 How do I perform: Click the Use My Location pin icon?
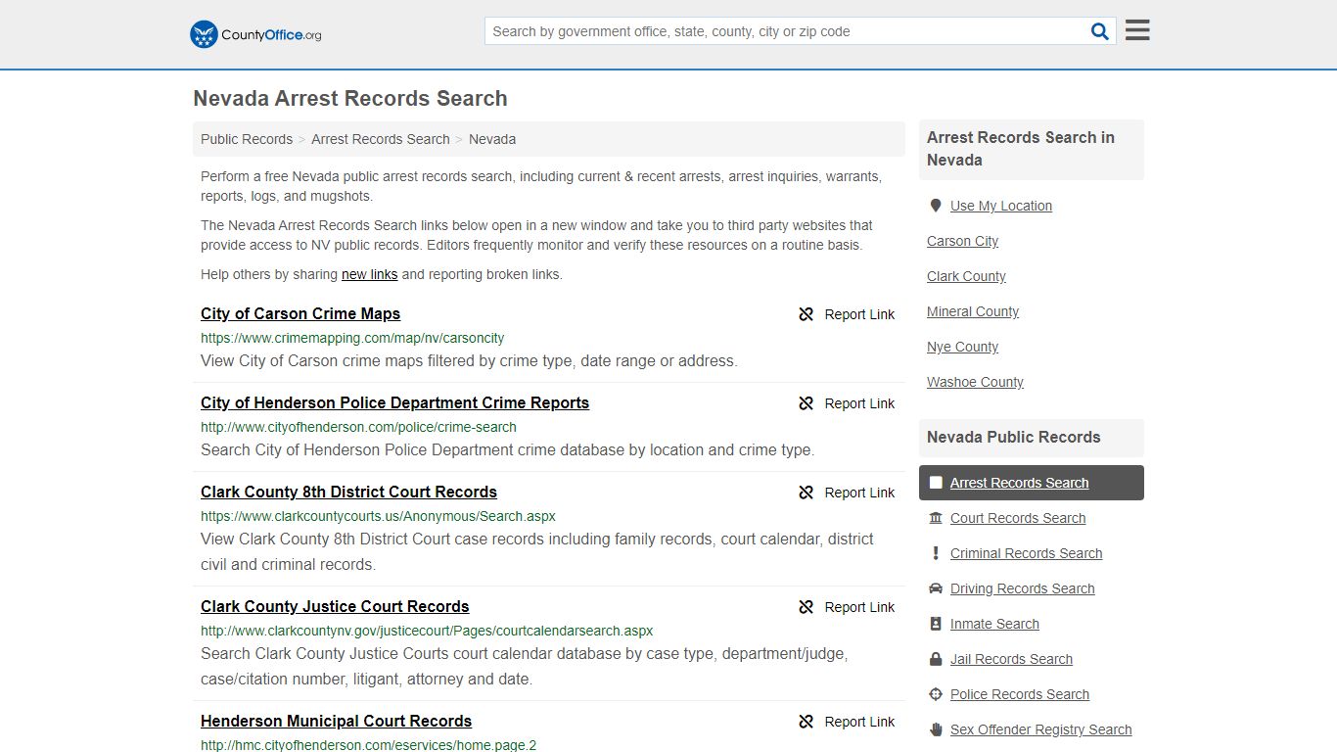click(936, 206)
